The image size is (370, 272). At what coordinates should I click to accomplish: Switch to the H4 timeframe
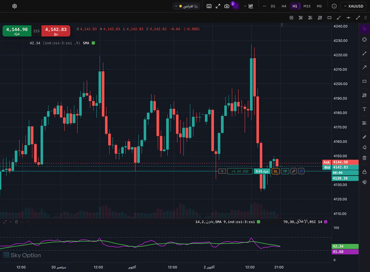284,6
